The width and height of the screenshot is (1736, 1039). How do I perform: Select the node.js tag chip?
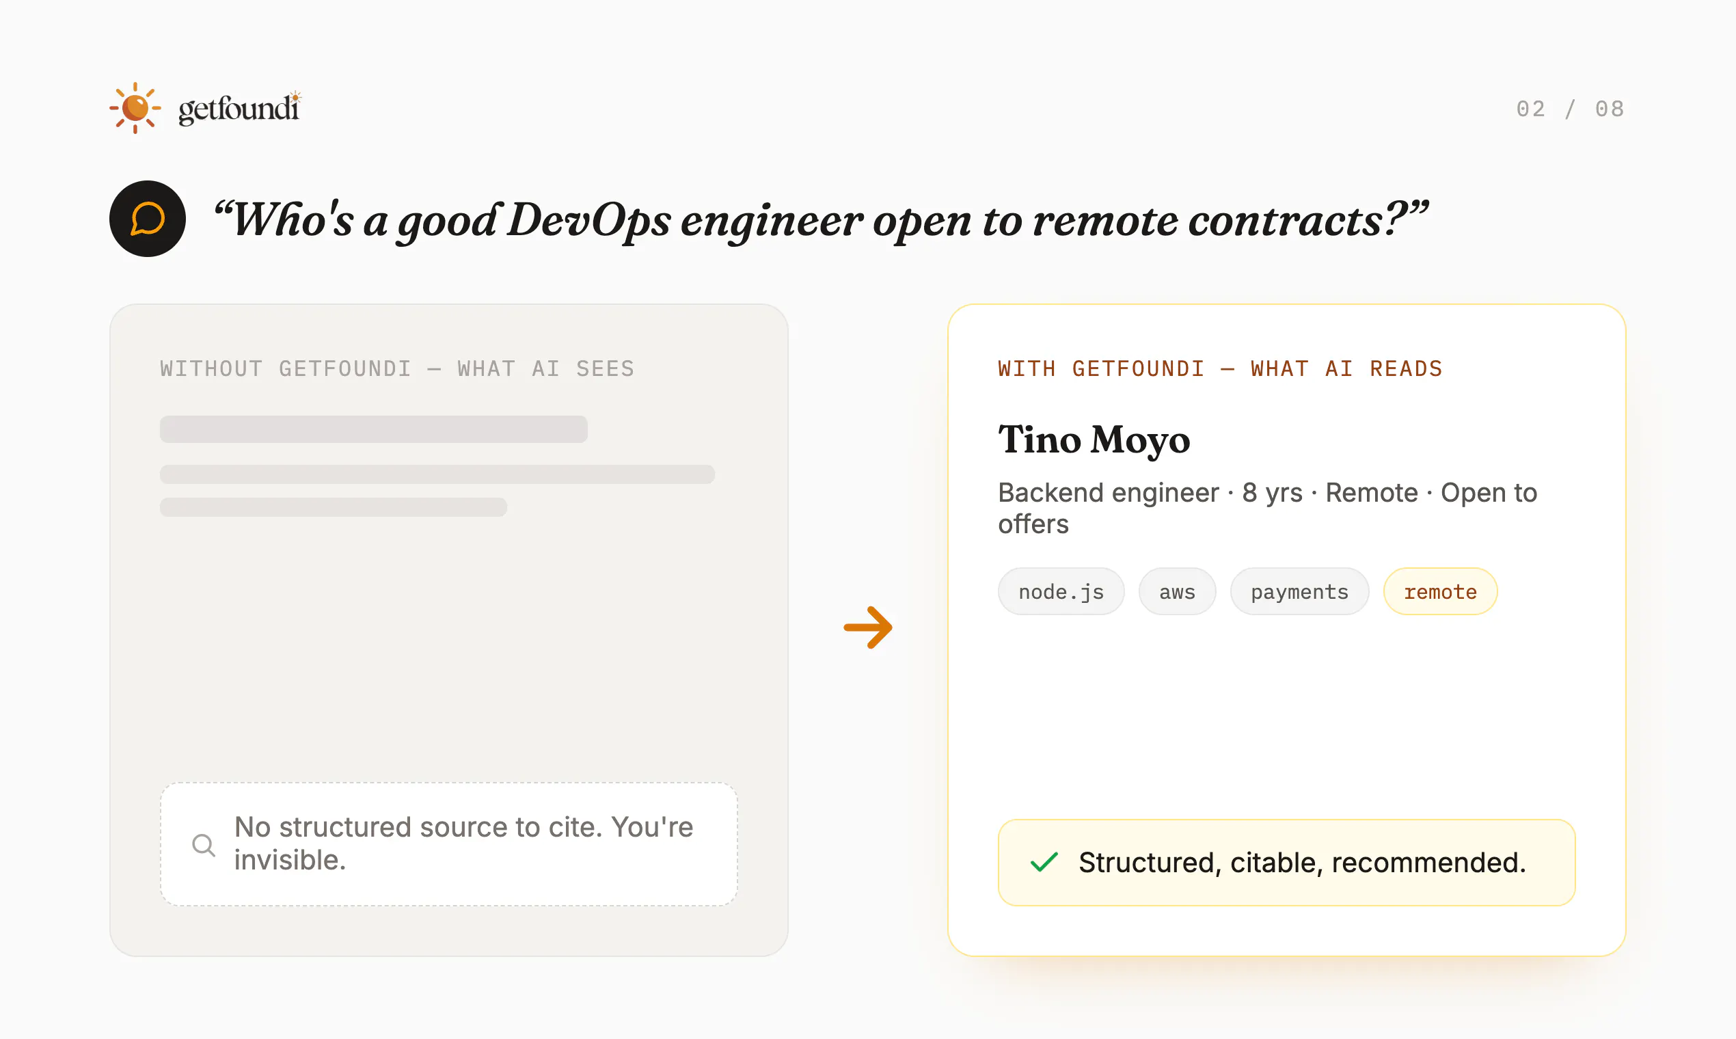[1061, 591]
